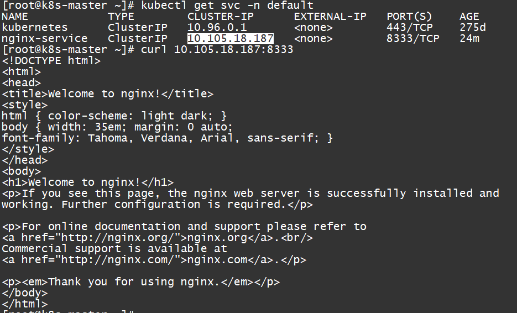The image size is (517, 313).
Task: Click the 8333/TCP port value
Action: point(413,39)
